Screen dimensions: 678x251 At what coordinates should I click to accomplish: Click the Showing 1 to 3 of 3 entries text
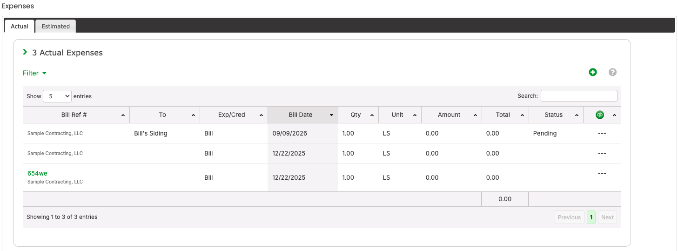[x=62, y=217]
